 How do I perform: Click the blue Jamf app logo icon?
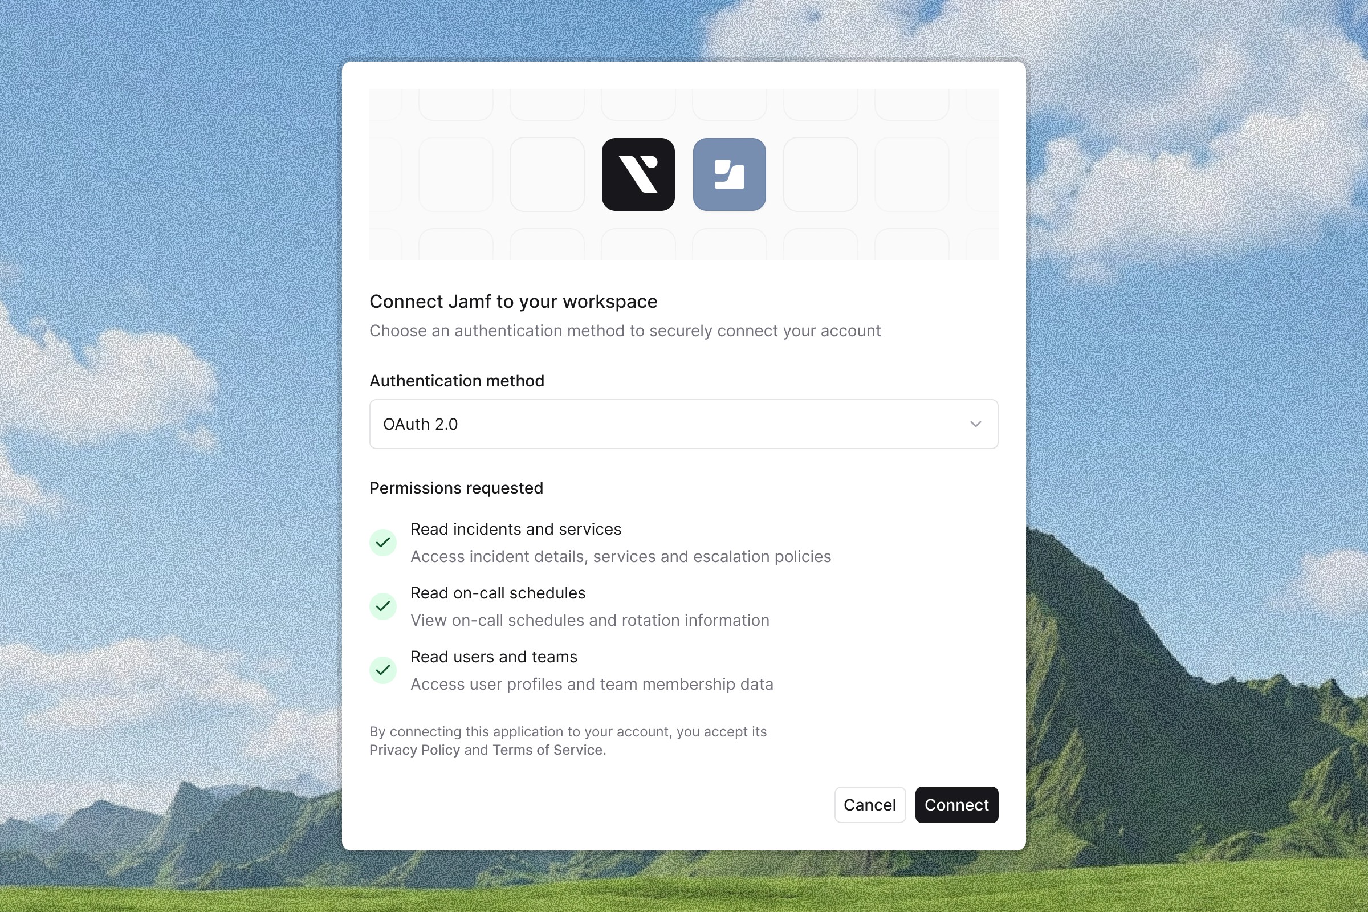(x=730, y=174)
